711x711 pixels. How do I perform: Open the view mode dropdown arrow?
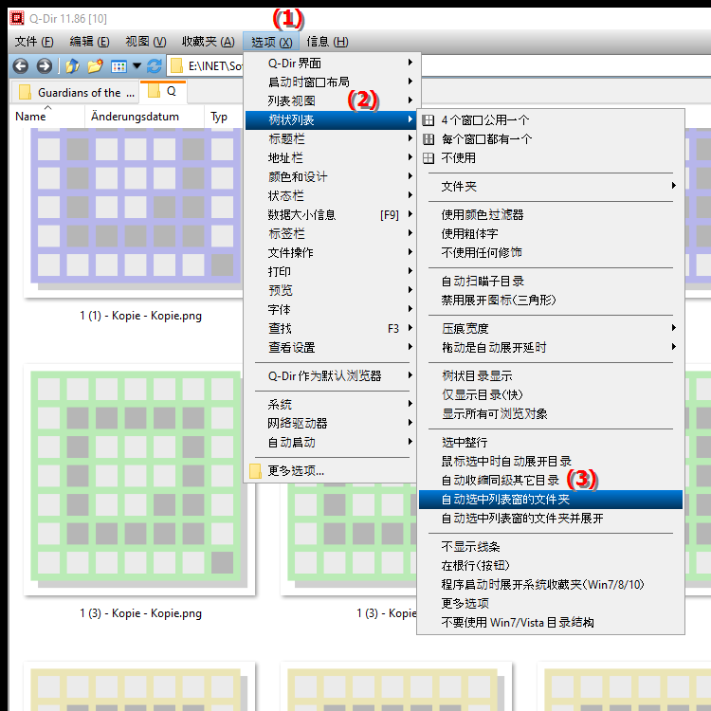137,66
